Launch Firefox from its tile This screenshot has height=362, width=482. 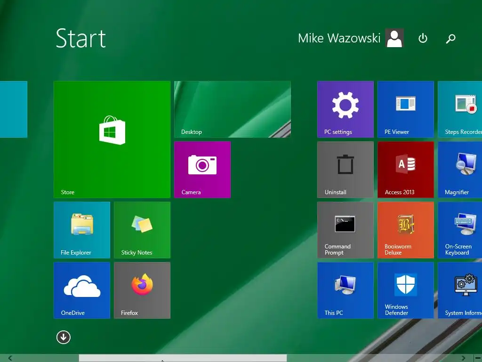142,290
